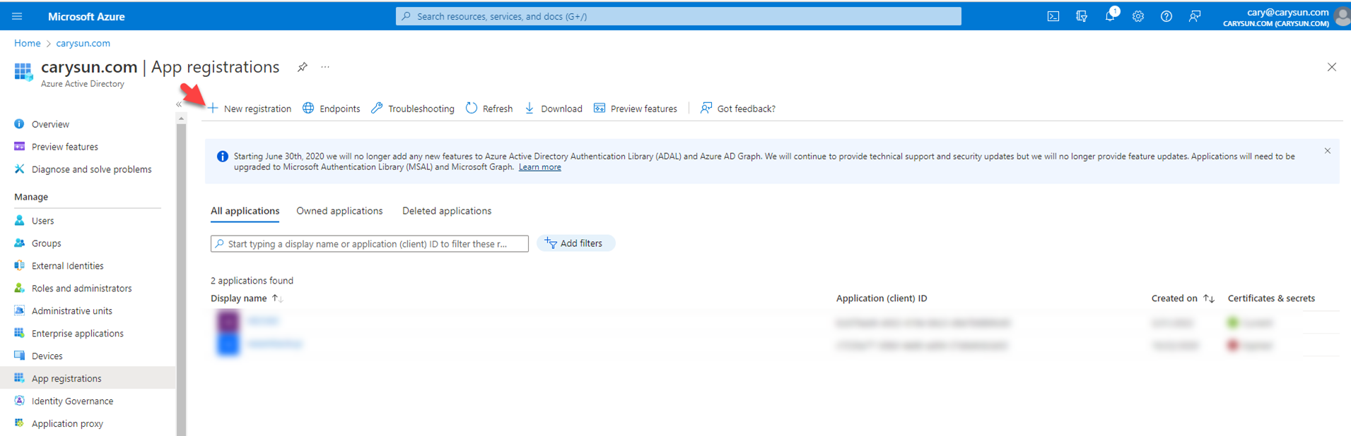Open the notifications bell

click(1110, 16)
